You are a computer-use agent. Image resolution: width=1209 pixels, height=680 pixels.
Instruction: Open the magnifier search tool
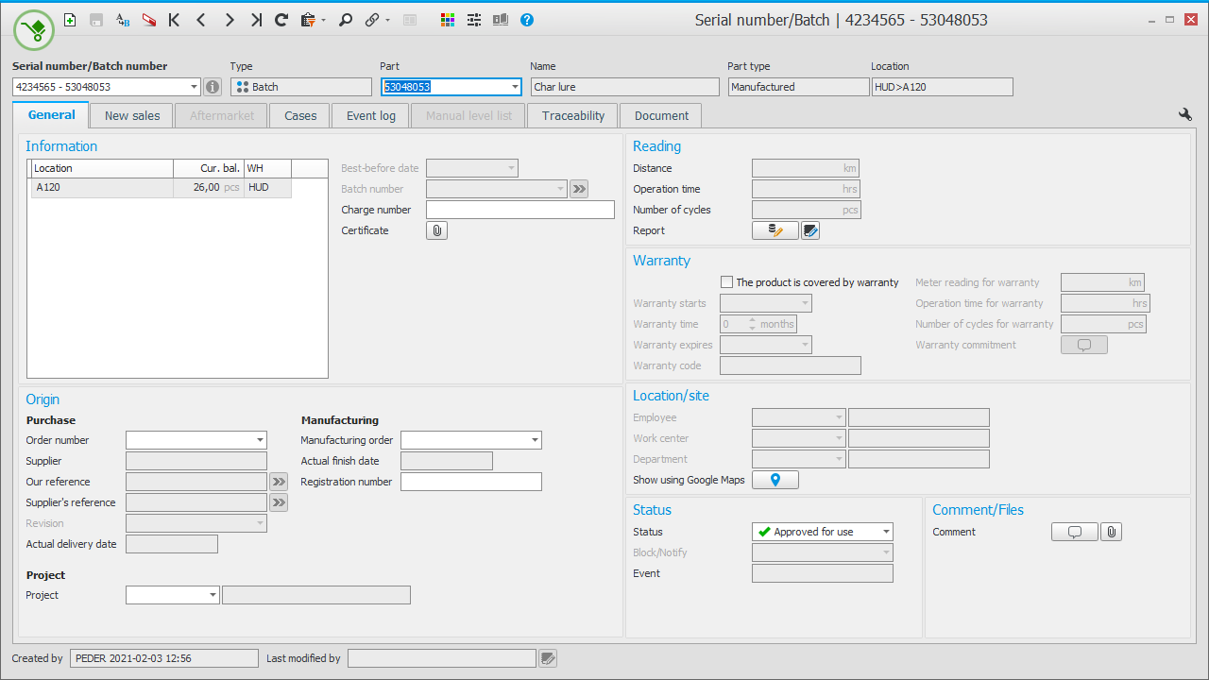click(x=346, y=20)
